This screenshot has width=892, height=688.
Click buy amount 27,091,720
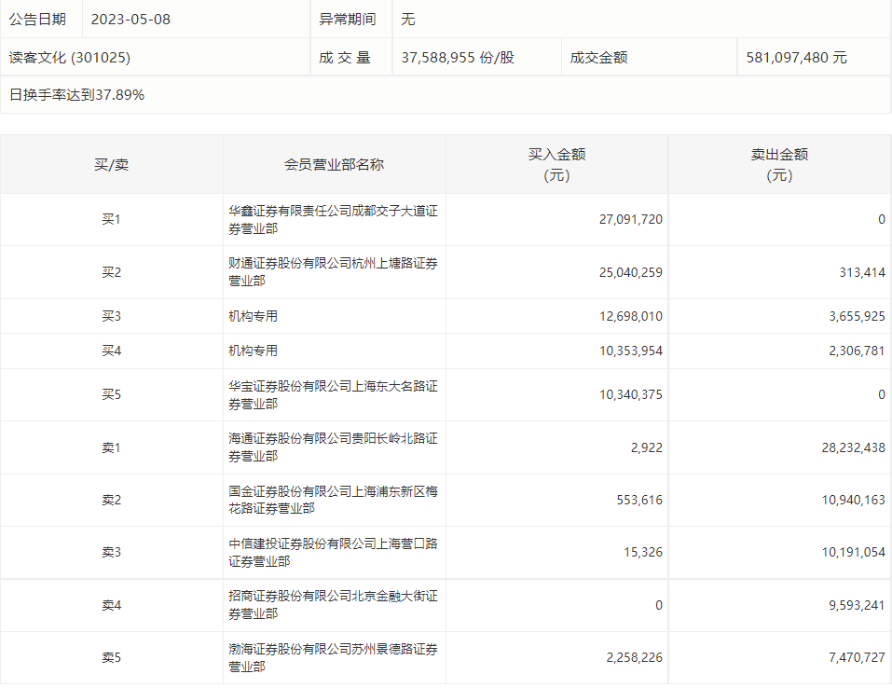click(630, 220)
